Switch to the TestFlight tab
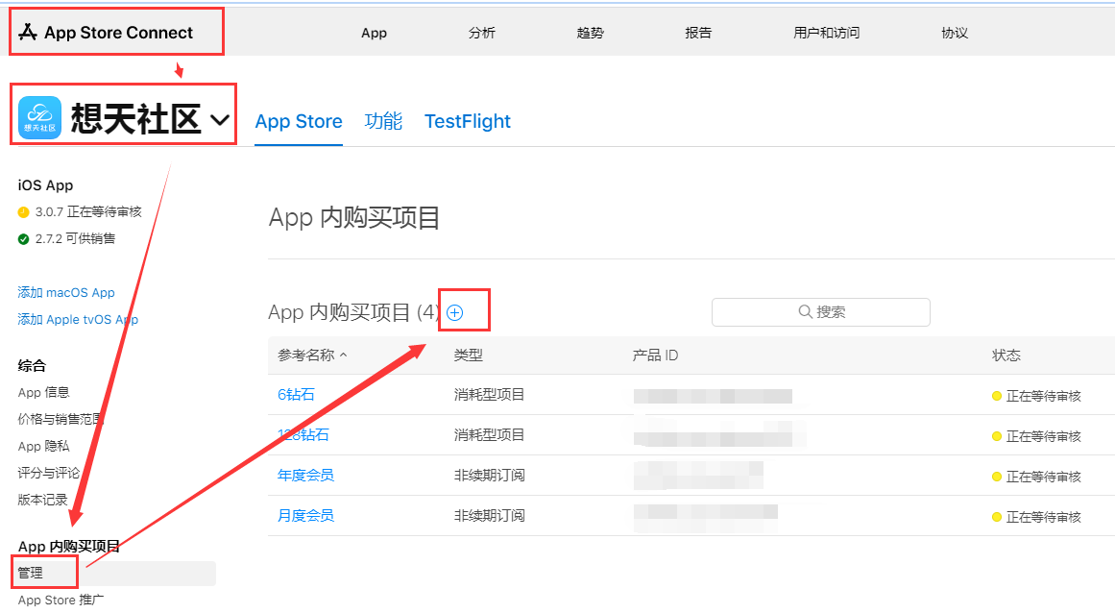Screen dimensions: 1115x613 [467, 122]
